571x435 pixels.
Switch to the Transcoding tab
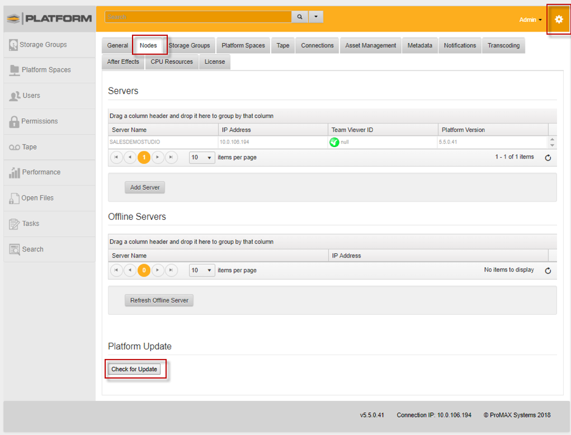503,45
